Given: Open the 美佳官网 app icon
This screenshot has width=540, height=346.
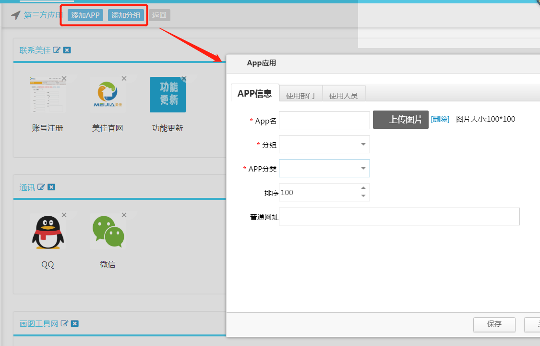Looking at the screenshot, I should pos(108,94).
